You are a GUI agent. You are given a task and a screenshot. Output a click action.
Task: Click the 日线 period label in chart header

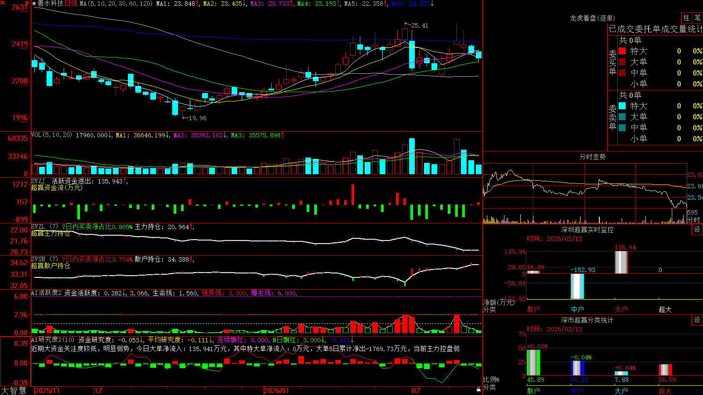(x=71, y=4)
